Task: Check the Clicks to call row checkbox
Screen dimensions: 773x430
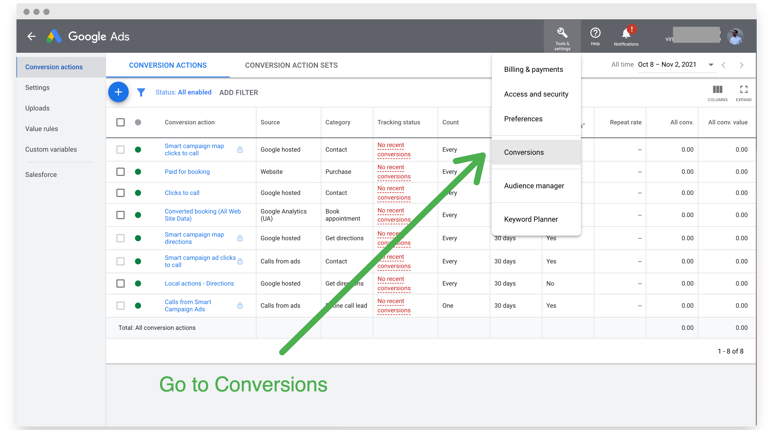Action: coord(120,193)
